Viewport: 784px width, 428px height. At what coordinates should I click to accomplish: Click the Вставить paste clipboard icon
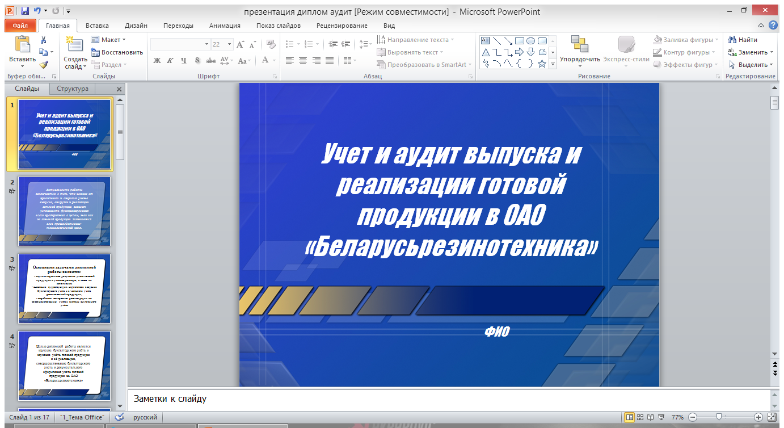(23, 44)
